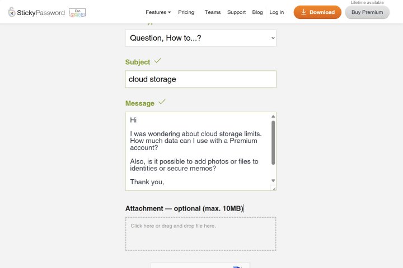Click the Log in link
403x268 pixels.
coord(277,12)
